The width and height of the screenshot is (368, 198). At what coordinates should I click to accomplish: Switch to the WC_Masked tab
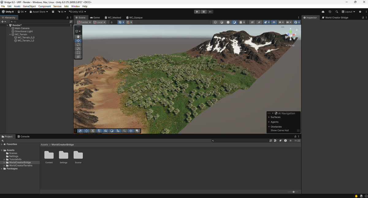pyautogui.click(x=113, y=17)
